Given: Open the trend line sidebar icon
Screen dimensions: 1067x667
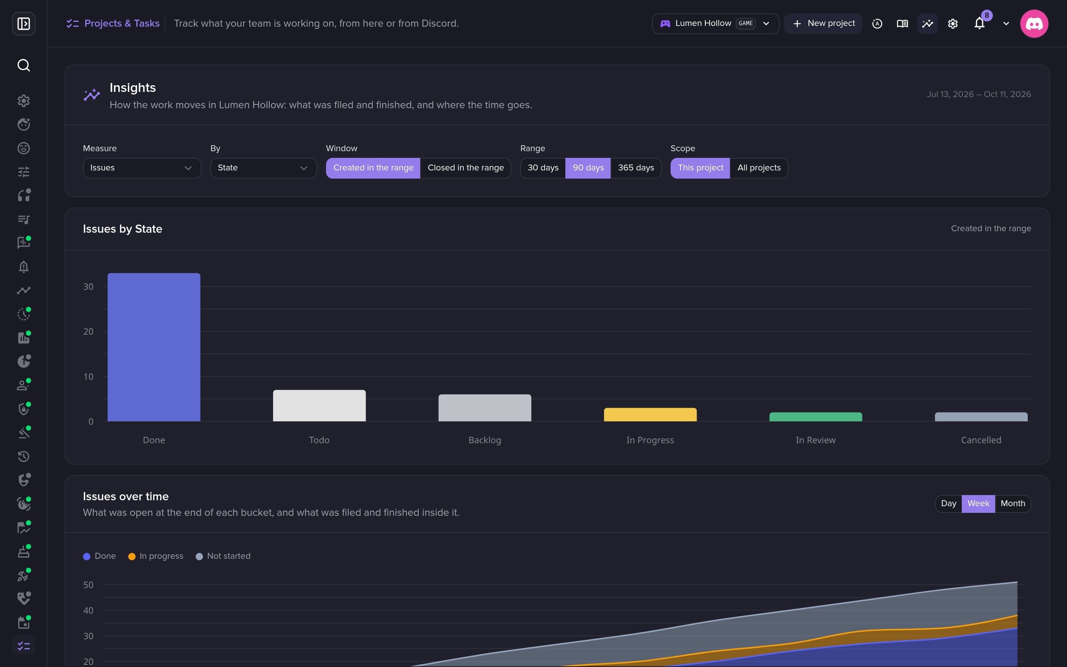Looking at the screenshot, I should click(23, 290).
